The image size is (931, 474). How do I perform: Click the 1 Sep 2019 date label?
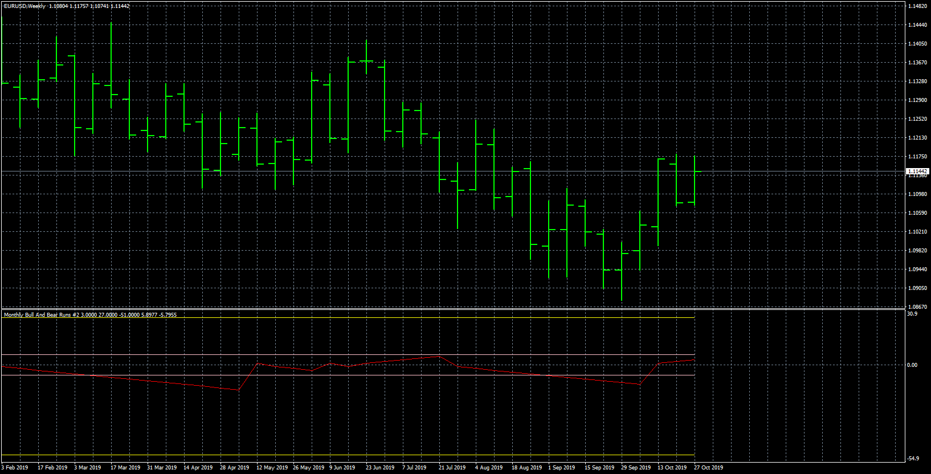[x=562, y=468]
